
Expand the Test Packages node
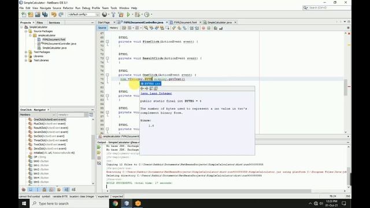click(x=26, y=52)
